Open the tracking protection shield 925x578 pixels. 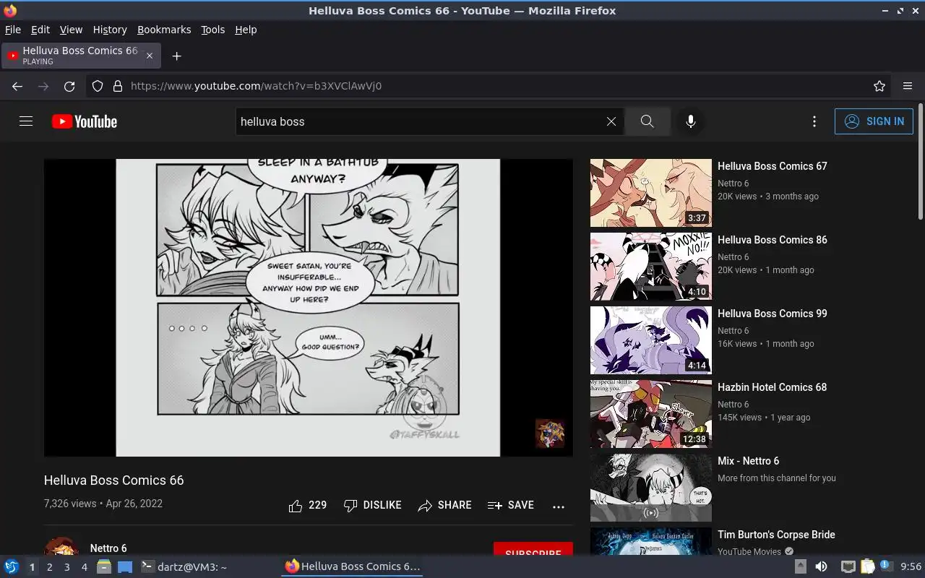(x=98, y=86)
